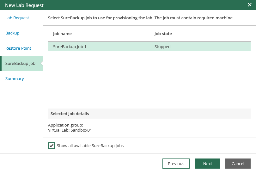This screenshot has width=256, height=174.
Task: Switch to the Restore Point step
Action: tap(18, 48)
